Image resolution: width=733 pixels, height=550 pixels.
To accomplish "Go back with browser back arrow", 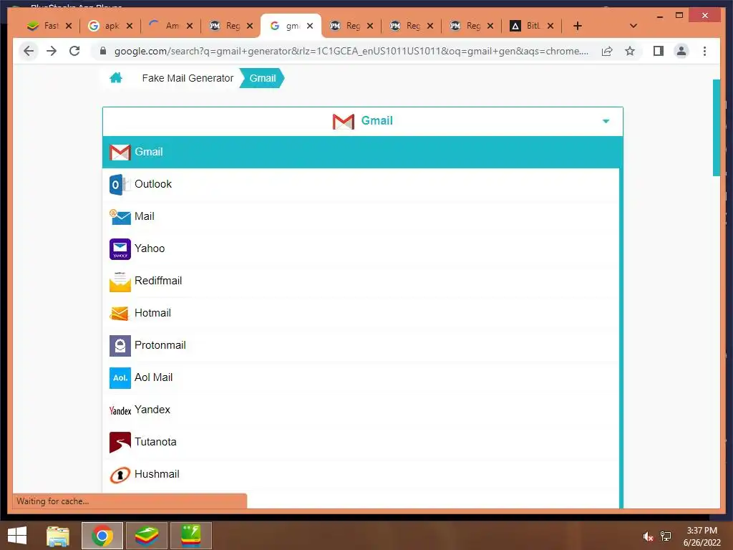I will coord(29,51).
